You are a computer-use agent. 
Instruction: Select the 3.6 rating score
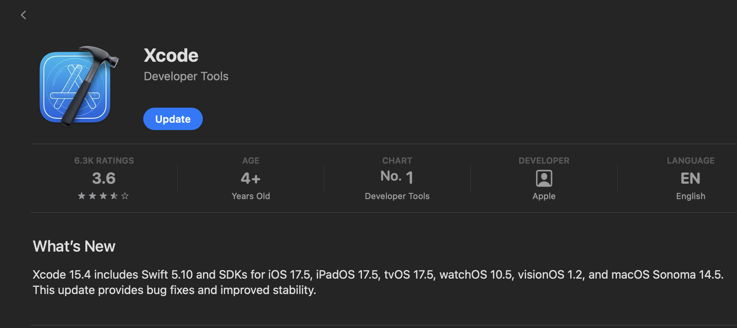(x=103, y=178)
